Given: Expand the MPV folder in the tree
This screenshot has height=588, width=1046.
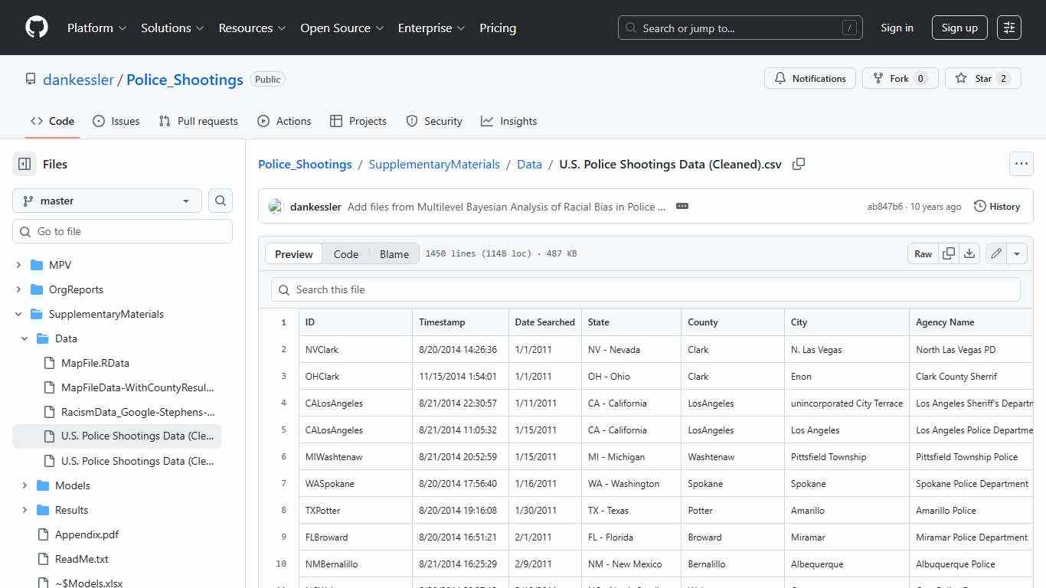Looking at the screenshot, I should (18, 265).
